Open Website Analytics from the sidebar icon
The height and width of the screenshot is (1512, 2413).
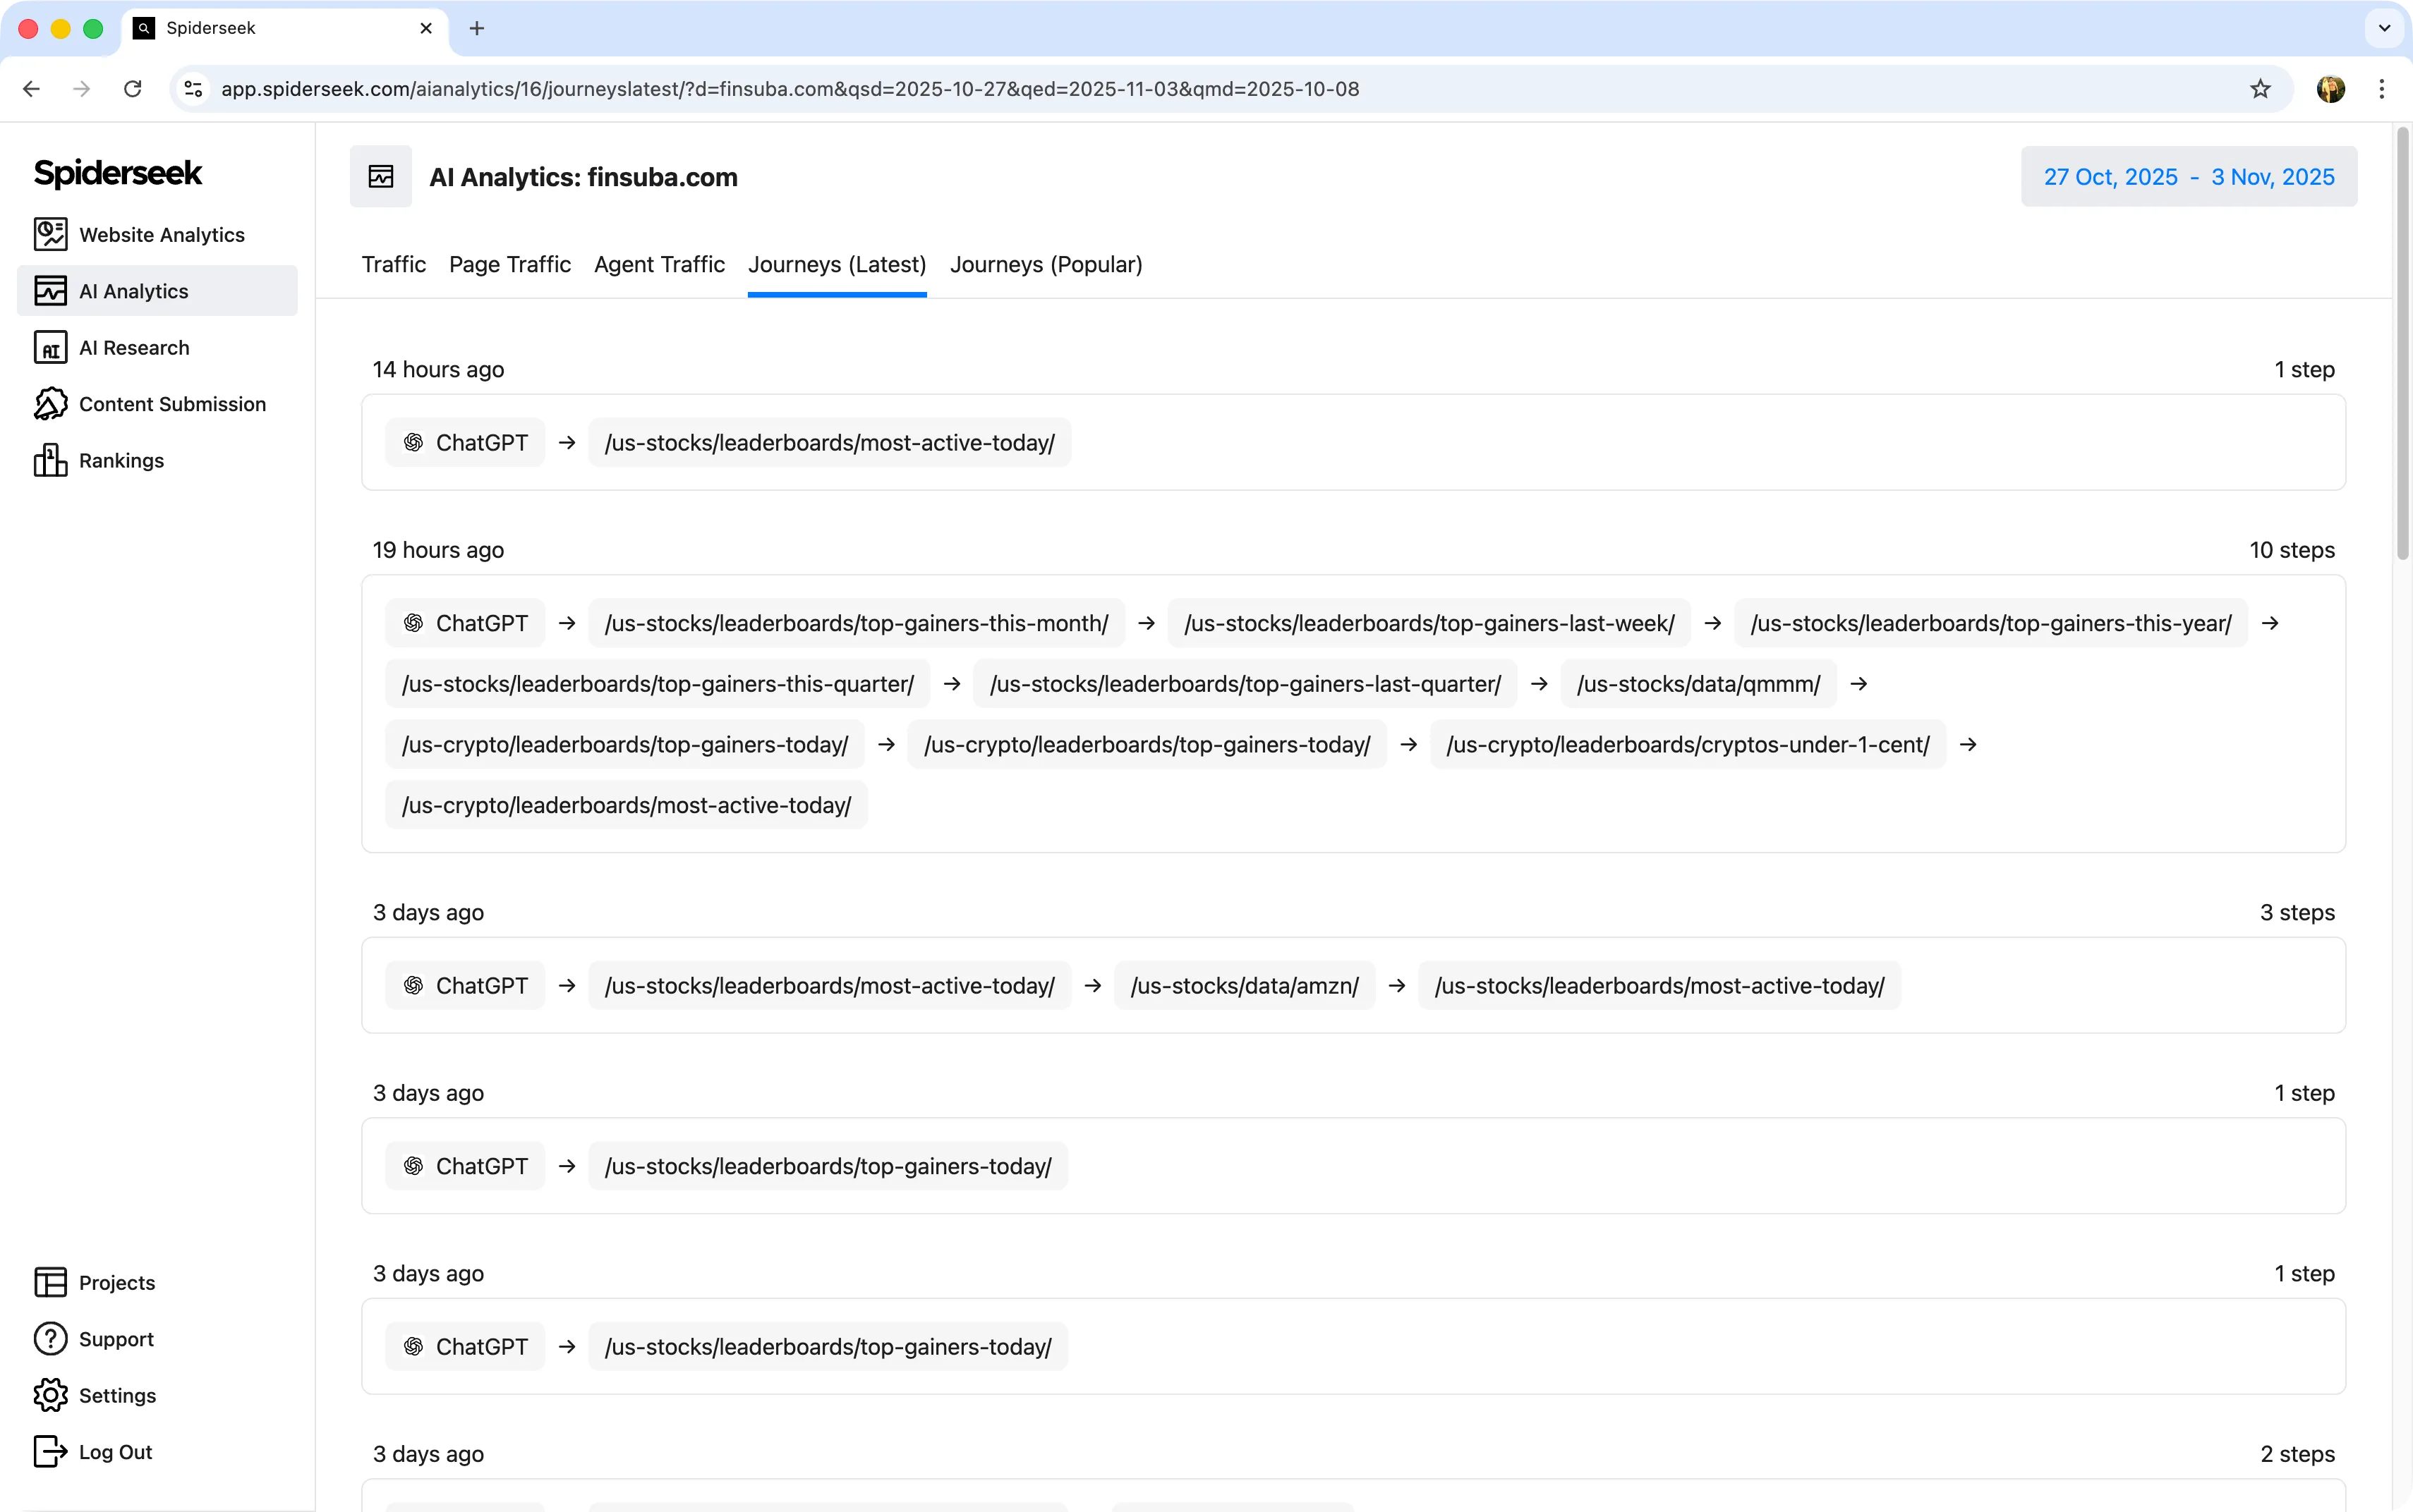click(x=50, y=234)
